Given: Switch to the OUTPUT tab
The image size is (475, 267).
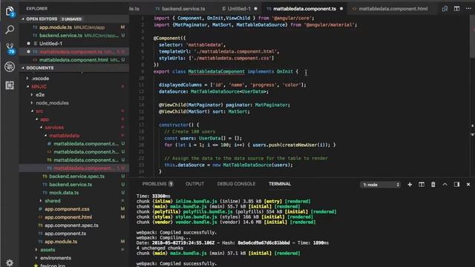Looking at the screenshot, I should pos(194,184).
